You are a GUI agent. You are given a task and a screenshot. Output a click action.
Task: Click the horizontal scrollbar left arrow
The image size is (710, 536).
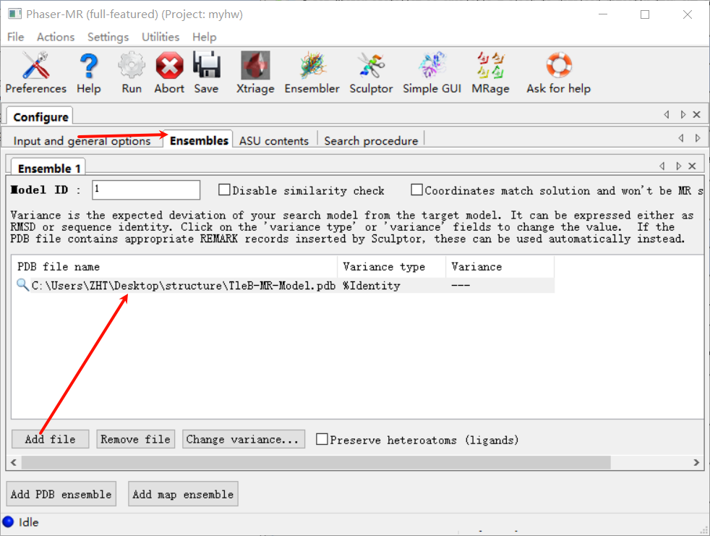14,463
